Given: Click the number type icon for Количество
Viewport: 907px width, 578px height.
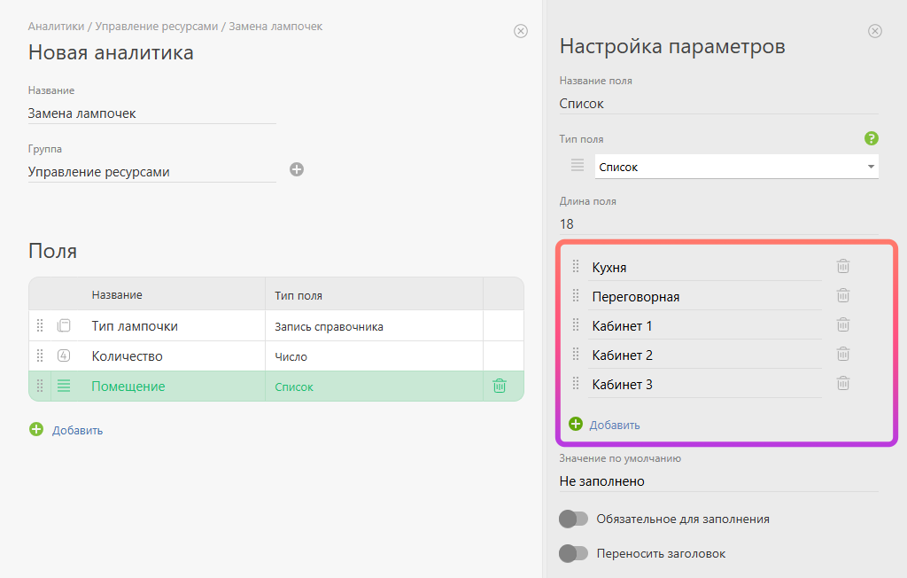Looking at the screenshot, I should pyautogui.click(x=64, y=356).
